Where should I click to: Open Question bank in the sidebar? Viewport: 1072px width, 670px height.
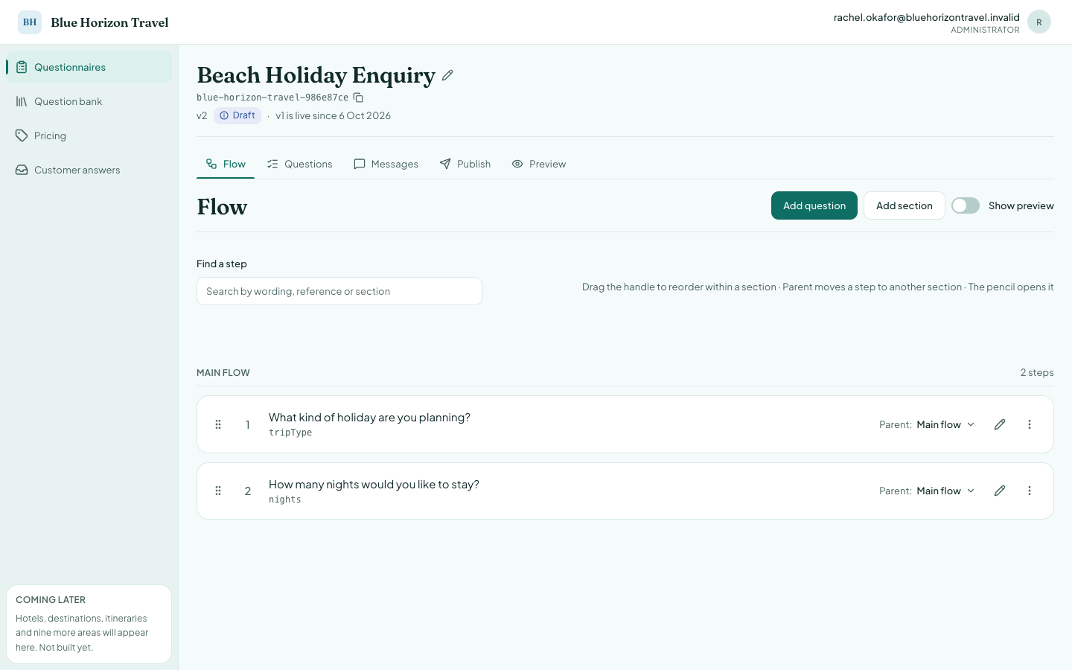[89, 101]
